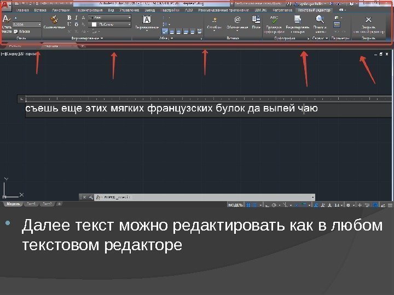The width and height of the screenshot is (394, 295).
Task: Expand the Сервис panel
Action: [x=320, y=38]
